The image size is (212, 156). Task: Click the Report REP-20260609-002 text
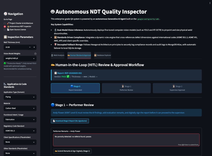tap(70, 73)
